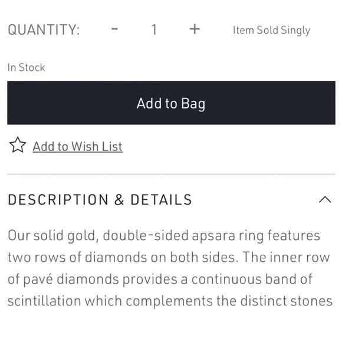The image size is (342, 342).
Task: Add the ring to your bag
Action: (x=171, y=103)
